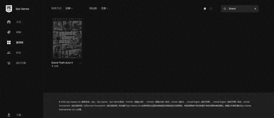Click the store tag icon
This screenshot has height=118, width=274.
click(x=9, y=32)
